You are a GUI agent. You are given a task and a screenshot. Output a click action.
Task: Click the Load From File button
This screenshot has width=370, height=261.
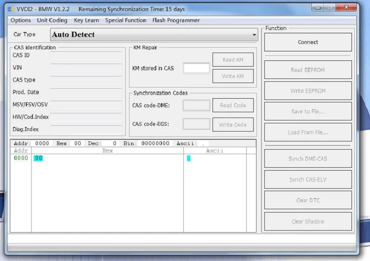(x=308, y=132)
